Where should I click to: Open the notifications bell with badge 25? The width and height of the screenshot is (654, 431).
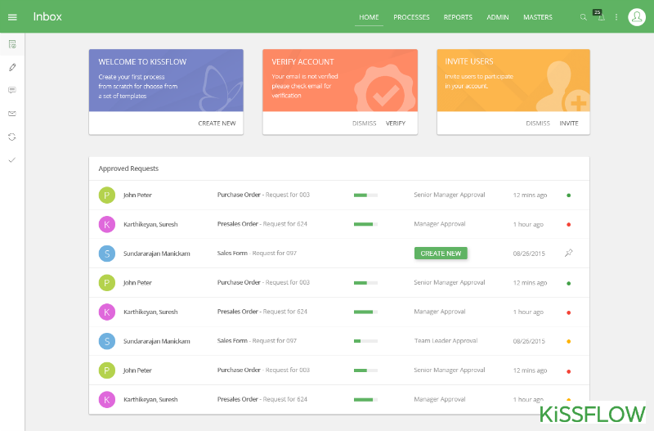600,17
